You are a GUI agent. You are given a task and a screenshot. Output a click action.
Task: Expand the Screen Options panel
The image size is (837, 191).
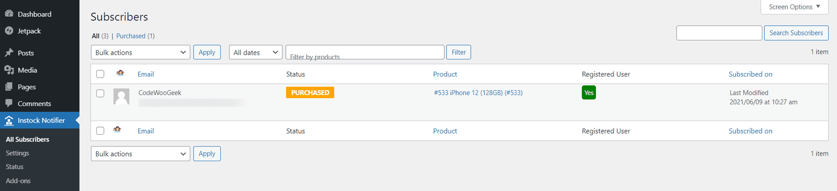pyautogui.click(x=795, y=7)
